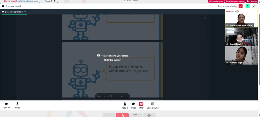Open the People panel
This screenshot has height=117, width=261.
tap(125, 106)
